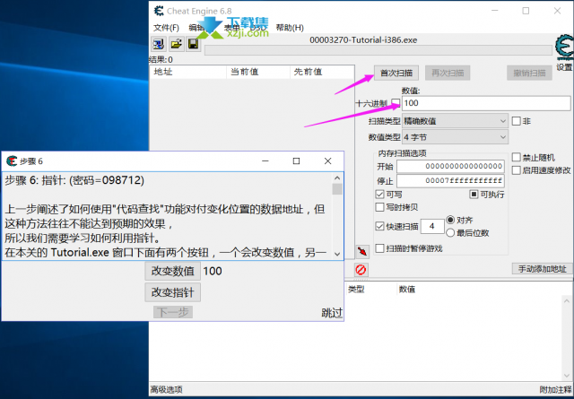Open the 扫描类型 dropdown
This screenshot has width=574, height=399.
[x=455, y=121]
